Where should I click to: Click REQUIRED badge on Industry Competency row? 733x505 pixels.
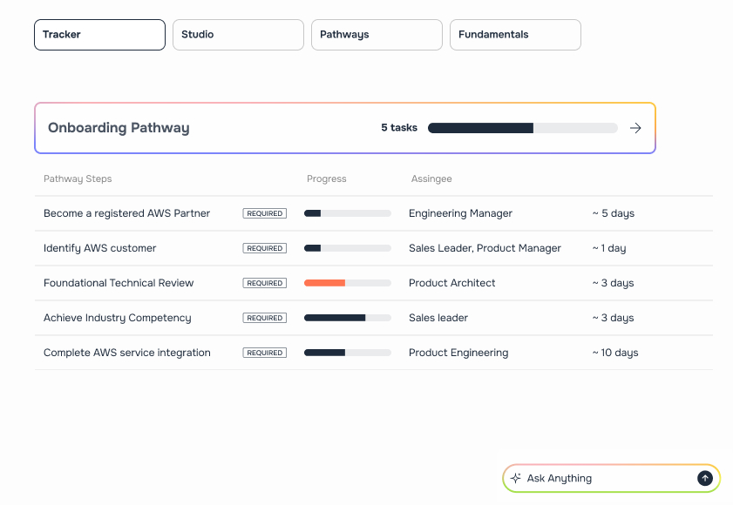[265, 318]
